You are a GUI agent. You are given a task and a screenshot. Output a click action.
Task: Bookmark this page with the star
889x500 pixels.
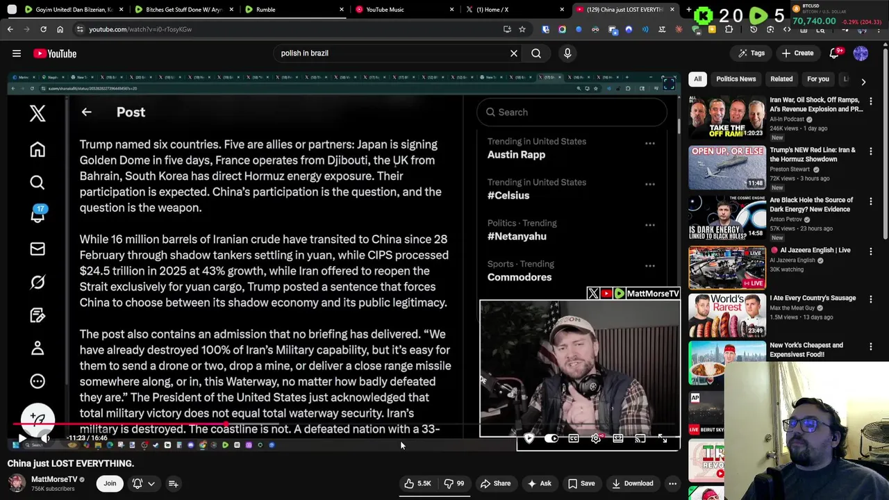pyautogui.click(x=522, y=29)
